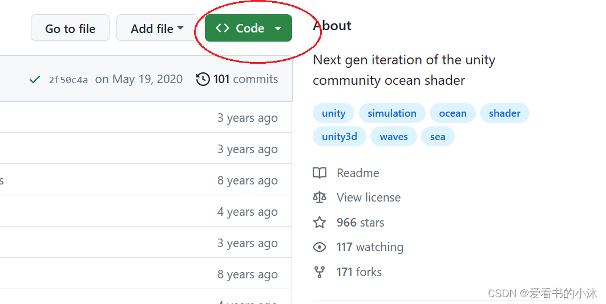606x304 pixels.
Task: Click the Readme book icon
Action: tap(320, 173)
